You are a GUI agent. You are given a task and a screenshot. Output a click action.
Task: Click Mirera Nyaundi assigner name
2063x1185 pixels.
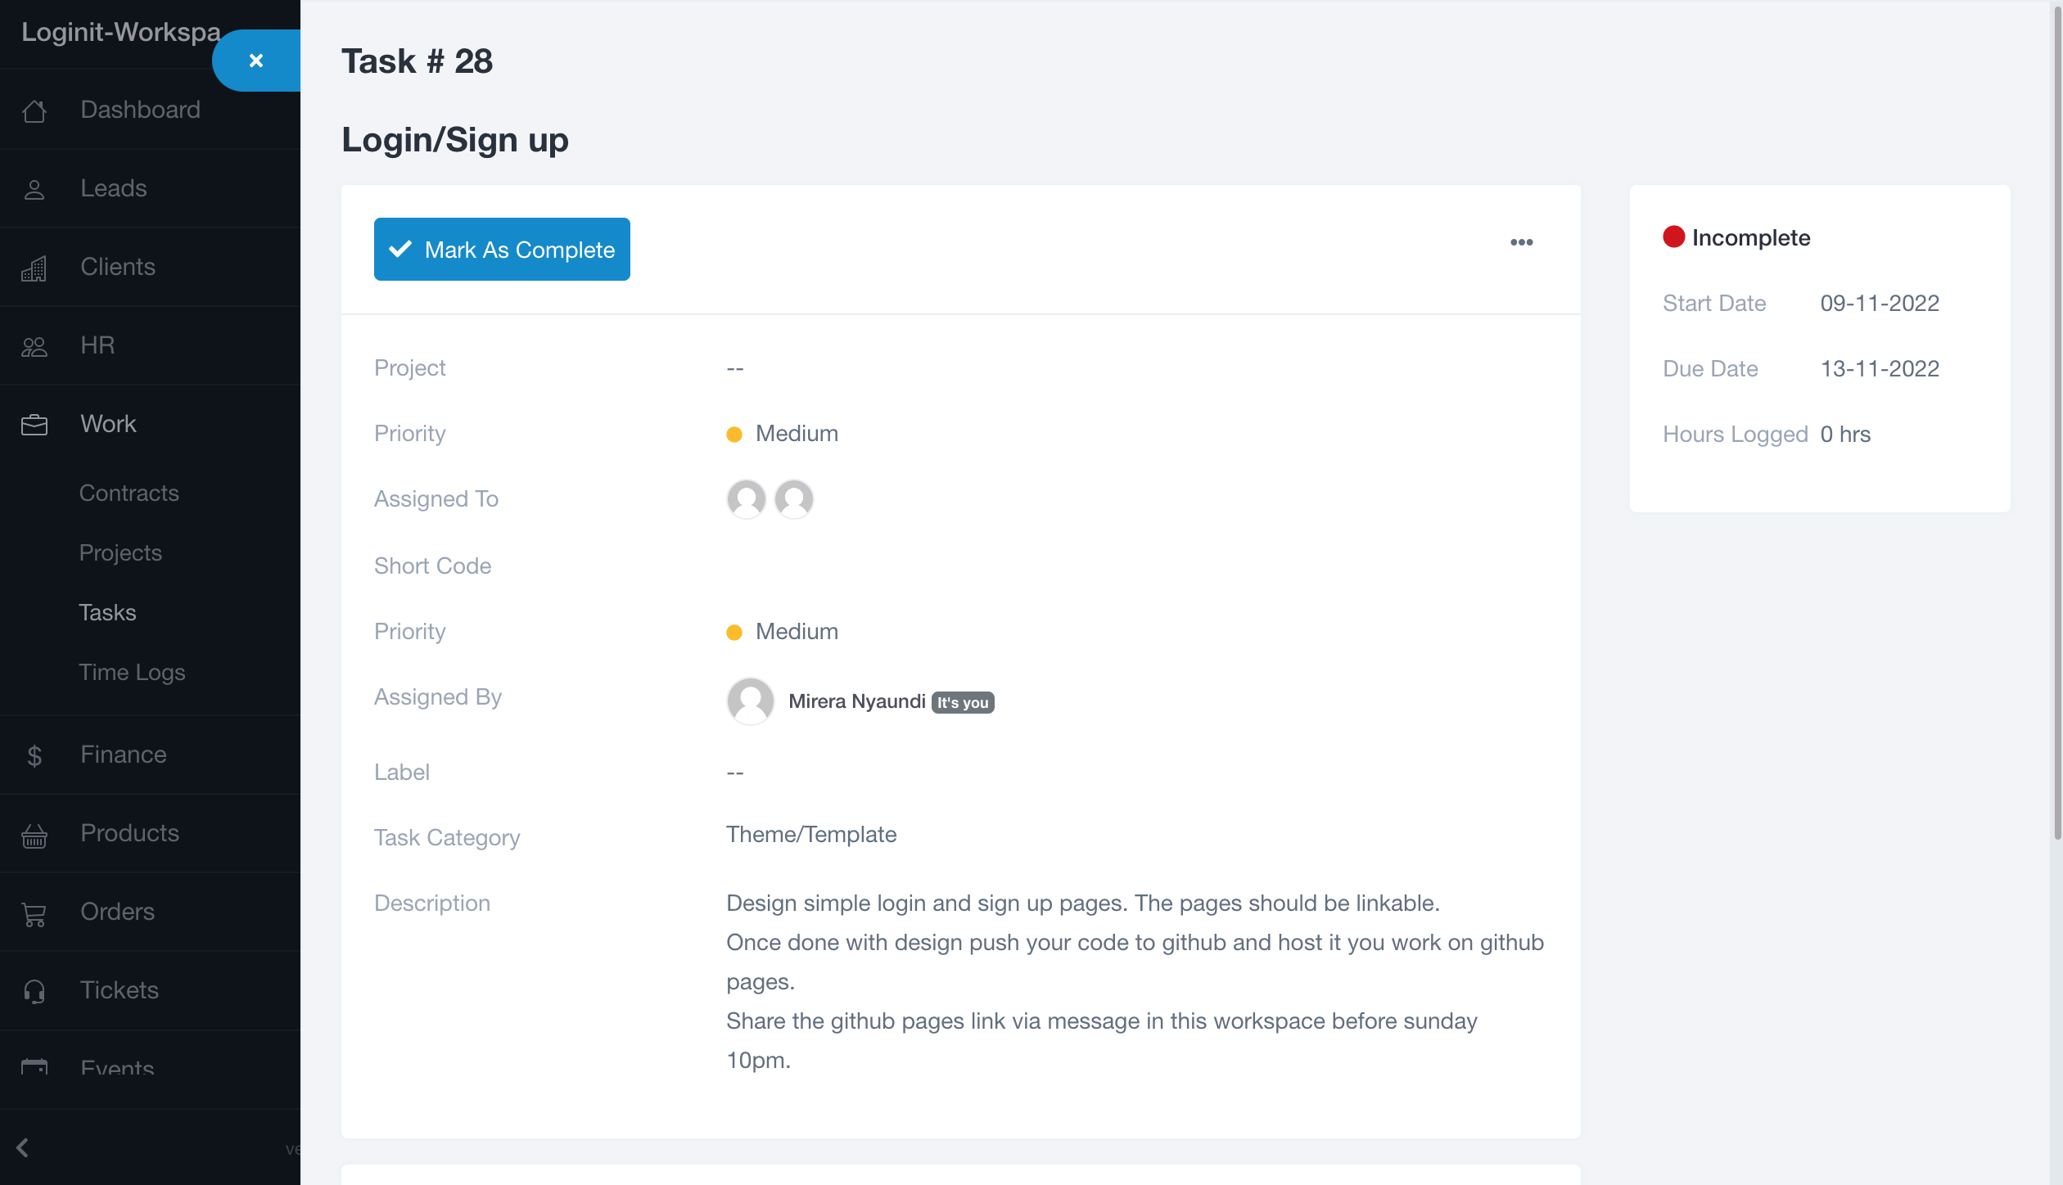(x=856, y=701)
